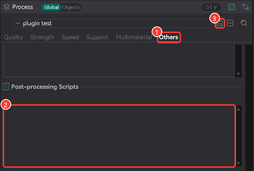
Task: Click the upper text box above Post-processing Scripts
Action: [x=119, y=61]
